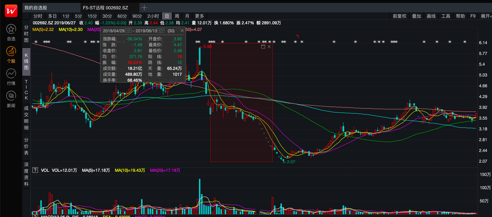
Task: Select the 多日 period
Action: 52,16
